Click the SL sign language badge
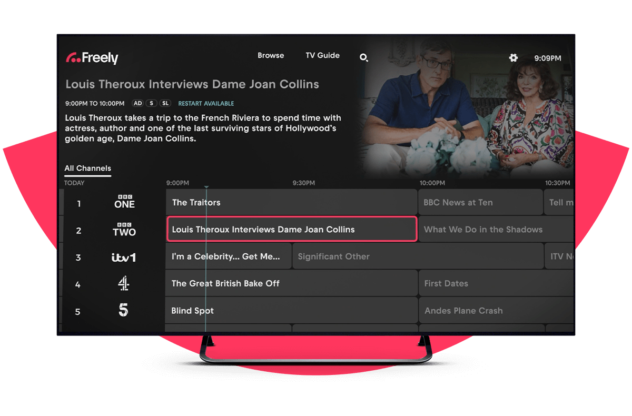The image size is (632, 416). pos(165,103)
